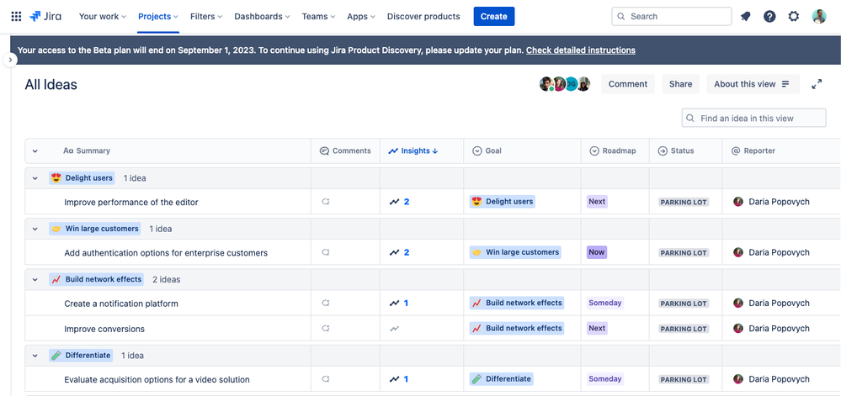This screenshot has width=841, height=396.
Task: Click the Jira logo
Action: (47, 16)
